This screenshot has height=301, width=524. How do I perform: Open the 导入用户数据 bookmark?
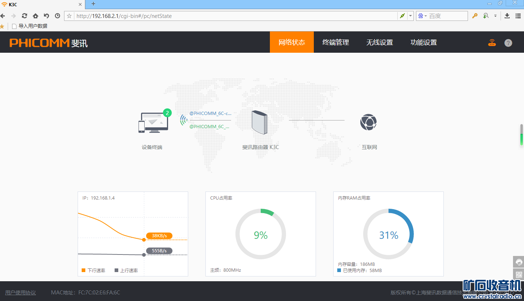(x=30, y=26)
